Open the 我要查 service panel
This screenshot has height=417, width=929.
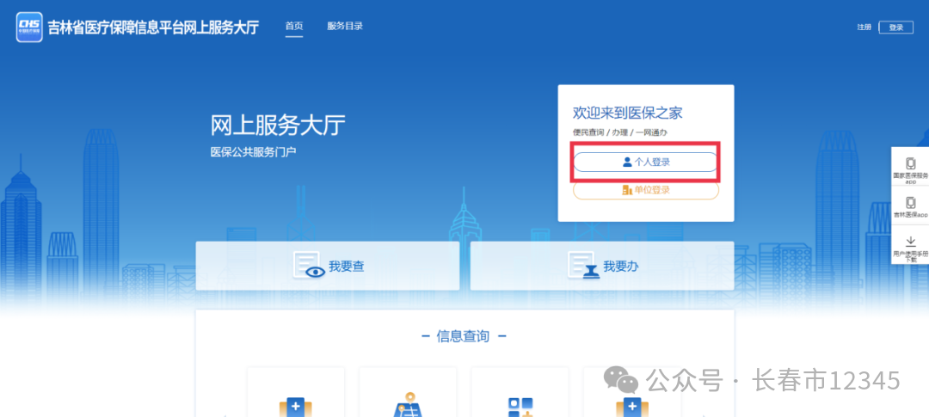pyautogui.click(x=327, y=266)
